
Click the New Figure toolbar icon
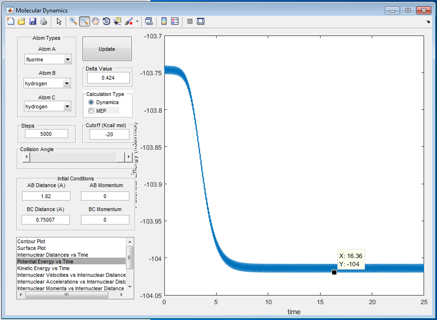click(x=11, y=21)
